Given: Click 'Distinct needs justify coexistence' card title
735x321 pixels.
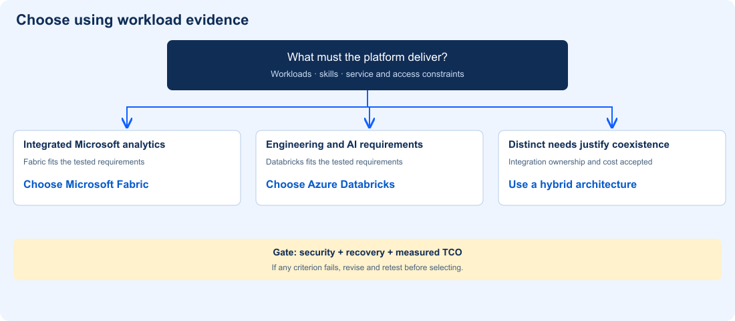Looking at the screenshot, I should [x=589, y=144].
